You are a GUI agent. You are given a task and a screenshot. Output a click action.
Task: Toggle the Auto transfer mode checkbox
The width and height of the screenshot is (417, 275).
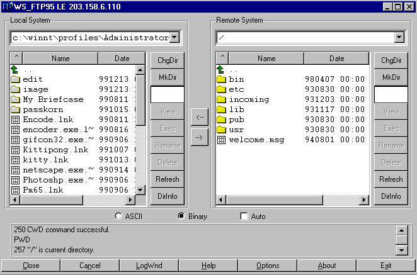(x=244, y=216)
